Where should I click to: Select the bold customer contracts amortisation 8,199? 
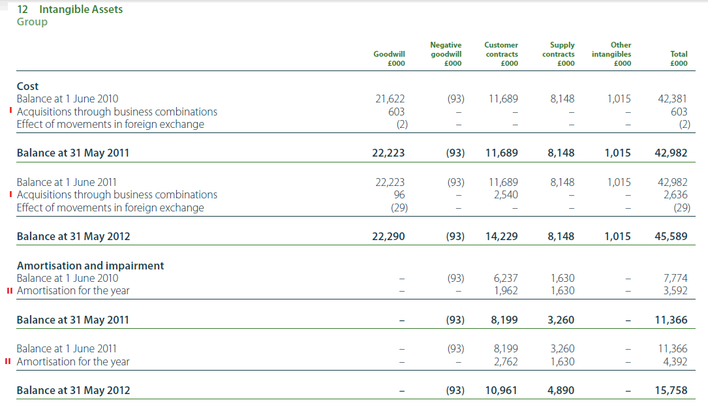coord(504,320)
